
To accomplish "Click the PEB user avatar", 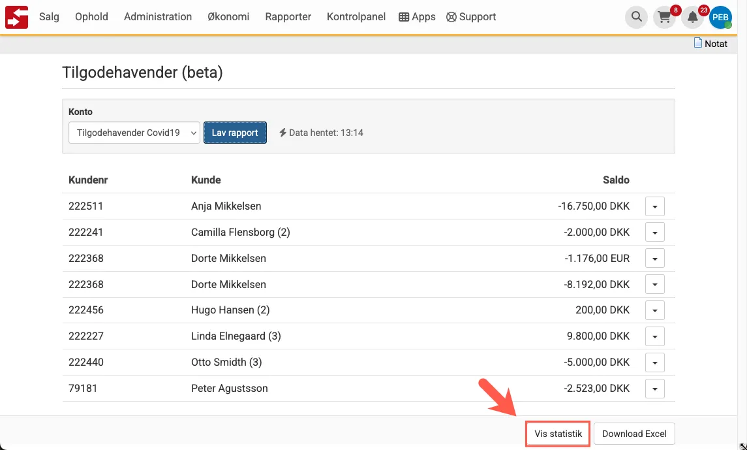I will point(720,18).
